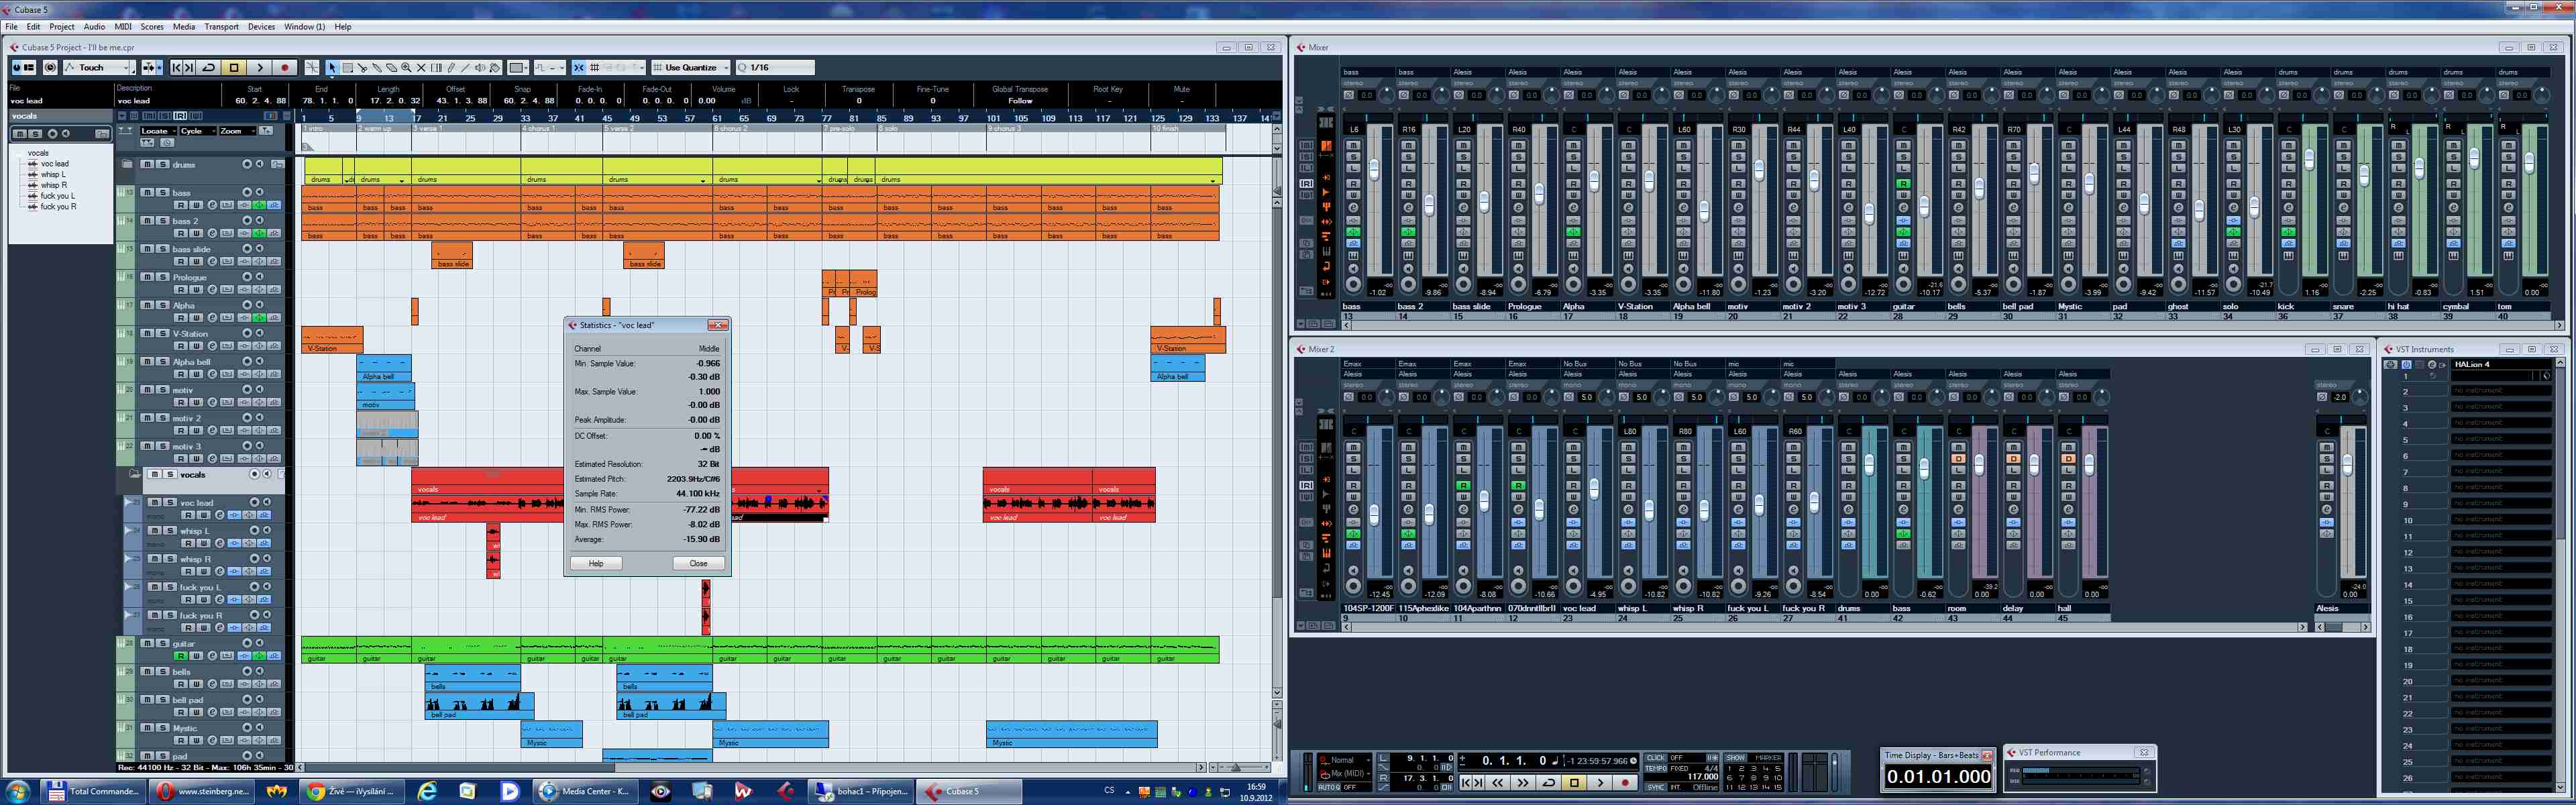The width and height of the screenshot is (2576, 805).
Task: Select the Mute X tool
Action: (421, 68)
